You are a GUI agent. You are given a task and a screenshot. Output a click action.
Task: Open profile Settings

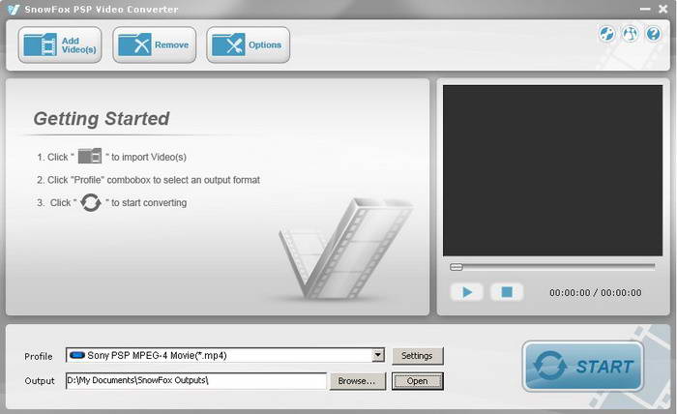coord(417,356)
